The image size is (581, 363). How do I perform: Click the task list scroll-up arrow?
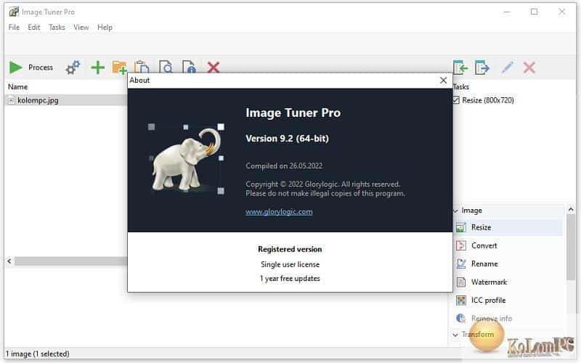(571, 210)
